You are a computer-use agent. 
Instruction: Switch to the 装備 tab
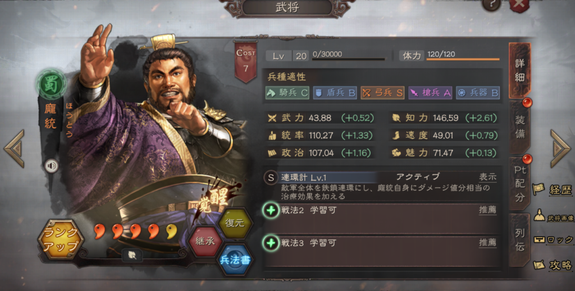(520, 127)
